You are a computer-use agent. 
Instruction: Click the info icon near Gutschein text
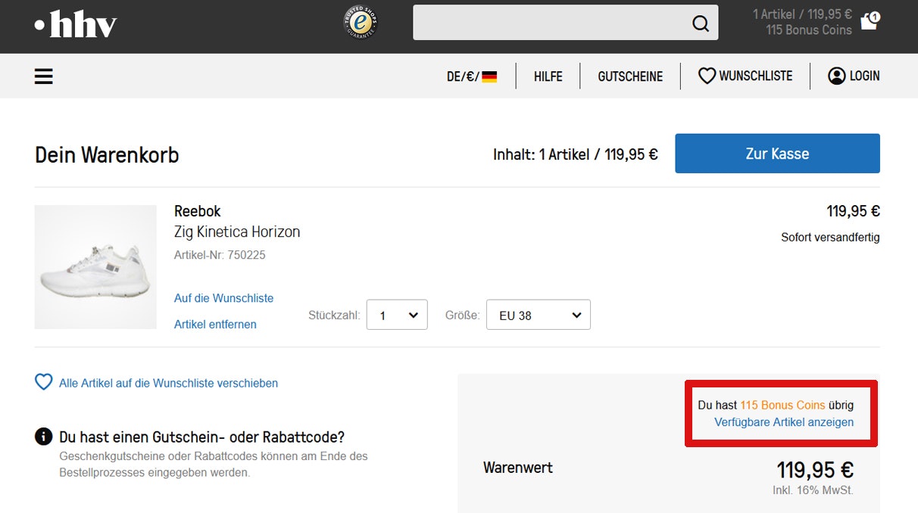tap(44, 437)
